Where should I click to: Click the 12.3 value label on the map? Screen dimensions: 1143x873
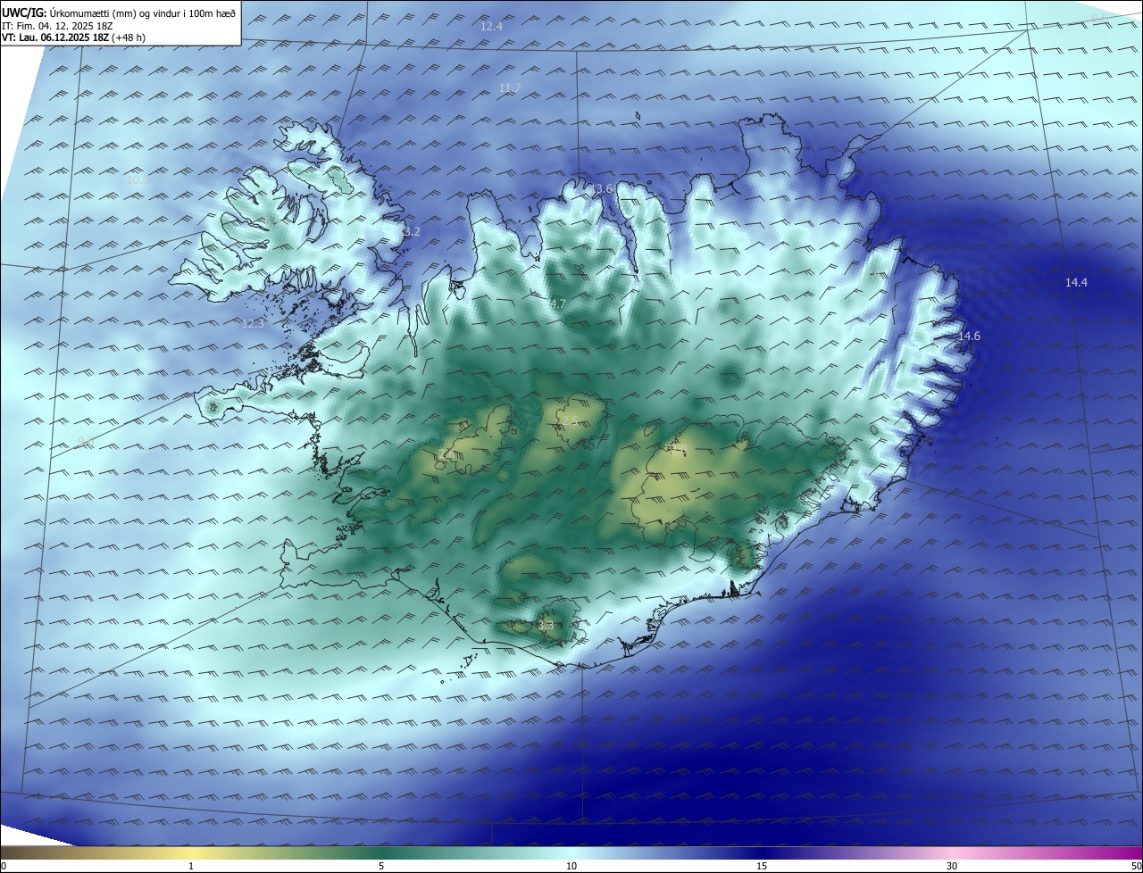coord(254,323)
